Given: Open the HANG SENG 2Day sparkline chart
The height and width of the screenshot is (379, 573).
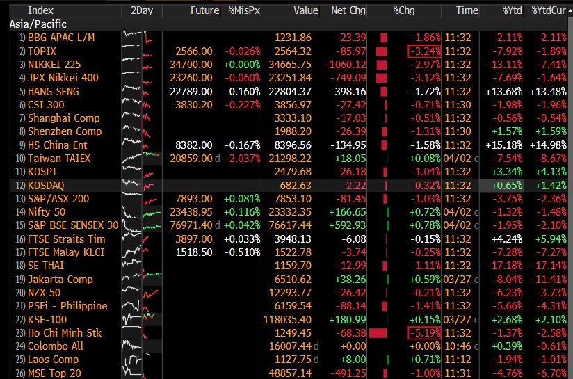Looking at the screenshot, I should [x=142, y=91].
